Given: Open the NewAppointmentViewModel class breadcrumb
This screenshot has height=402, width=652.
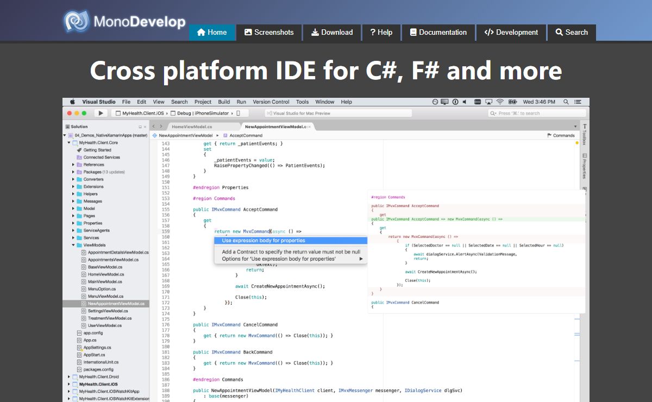Looking at the screenshot, I should click(182, 135).
